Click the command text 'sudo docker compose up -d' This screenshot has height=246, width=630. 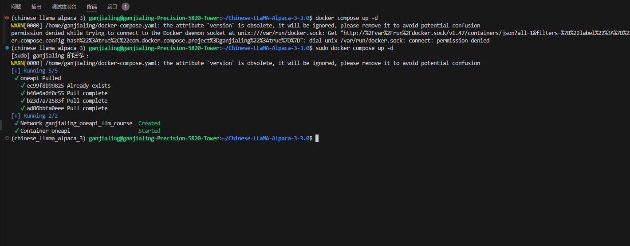tap(354, 48)
